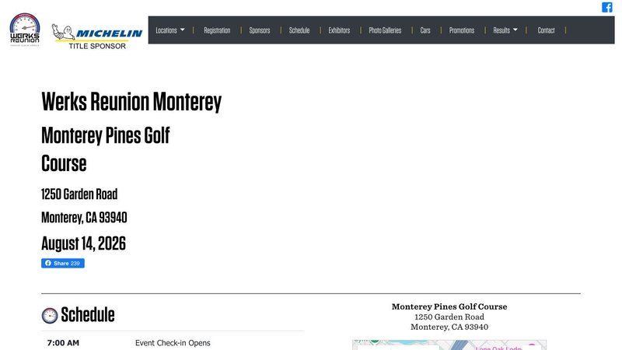Screen dimensions: 622x350
Task: Select the Cars menu item
Action: [425, 30]
